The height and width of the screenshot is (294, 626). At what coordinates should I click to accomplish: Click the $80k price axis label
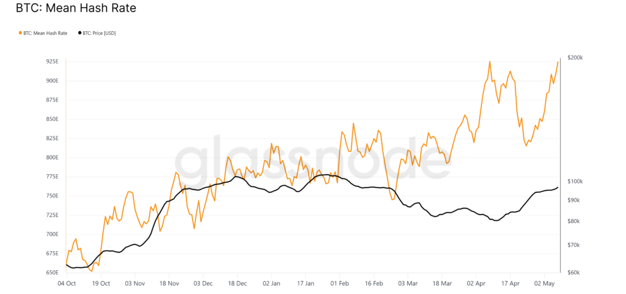[574, 221]
